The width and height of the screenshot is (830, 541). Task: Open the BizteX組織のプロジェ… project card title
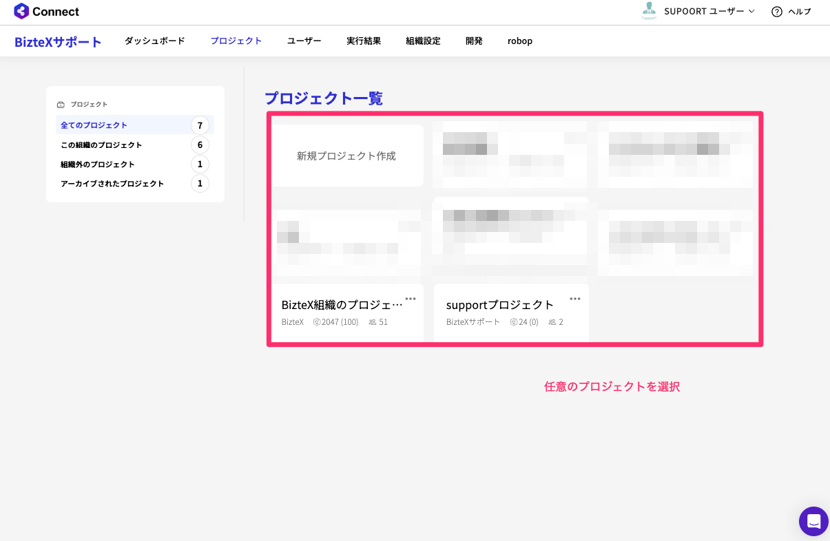pyautogui.click(x=342, y=305)
